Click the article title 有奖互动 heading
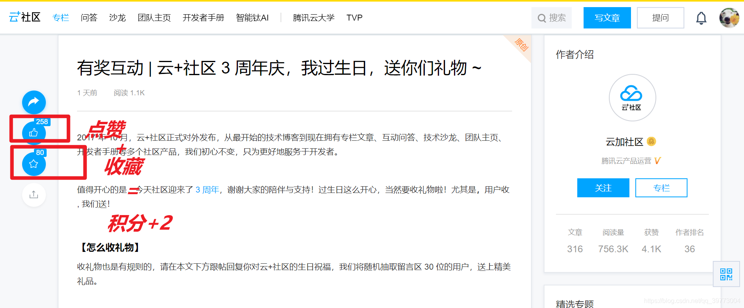 (279, 68)
